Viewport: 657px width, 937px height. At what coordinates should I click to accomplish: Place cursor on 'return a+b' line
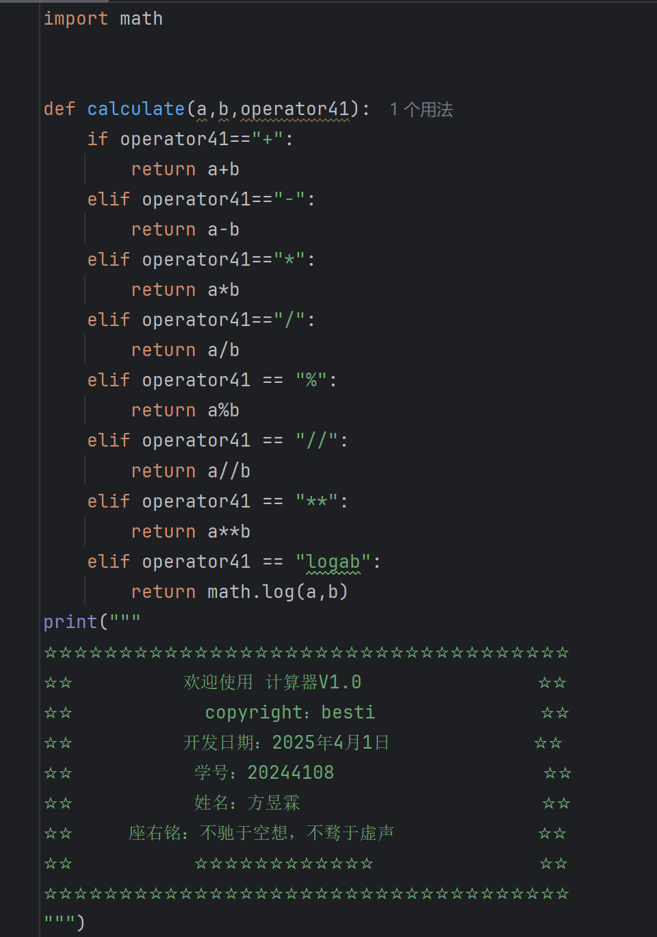(185, 169)
